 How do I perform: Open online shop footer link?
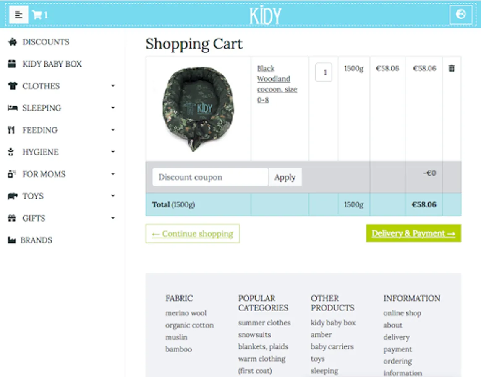(402, 313)
